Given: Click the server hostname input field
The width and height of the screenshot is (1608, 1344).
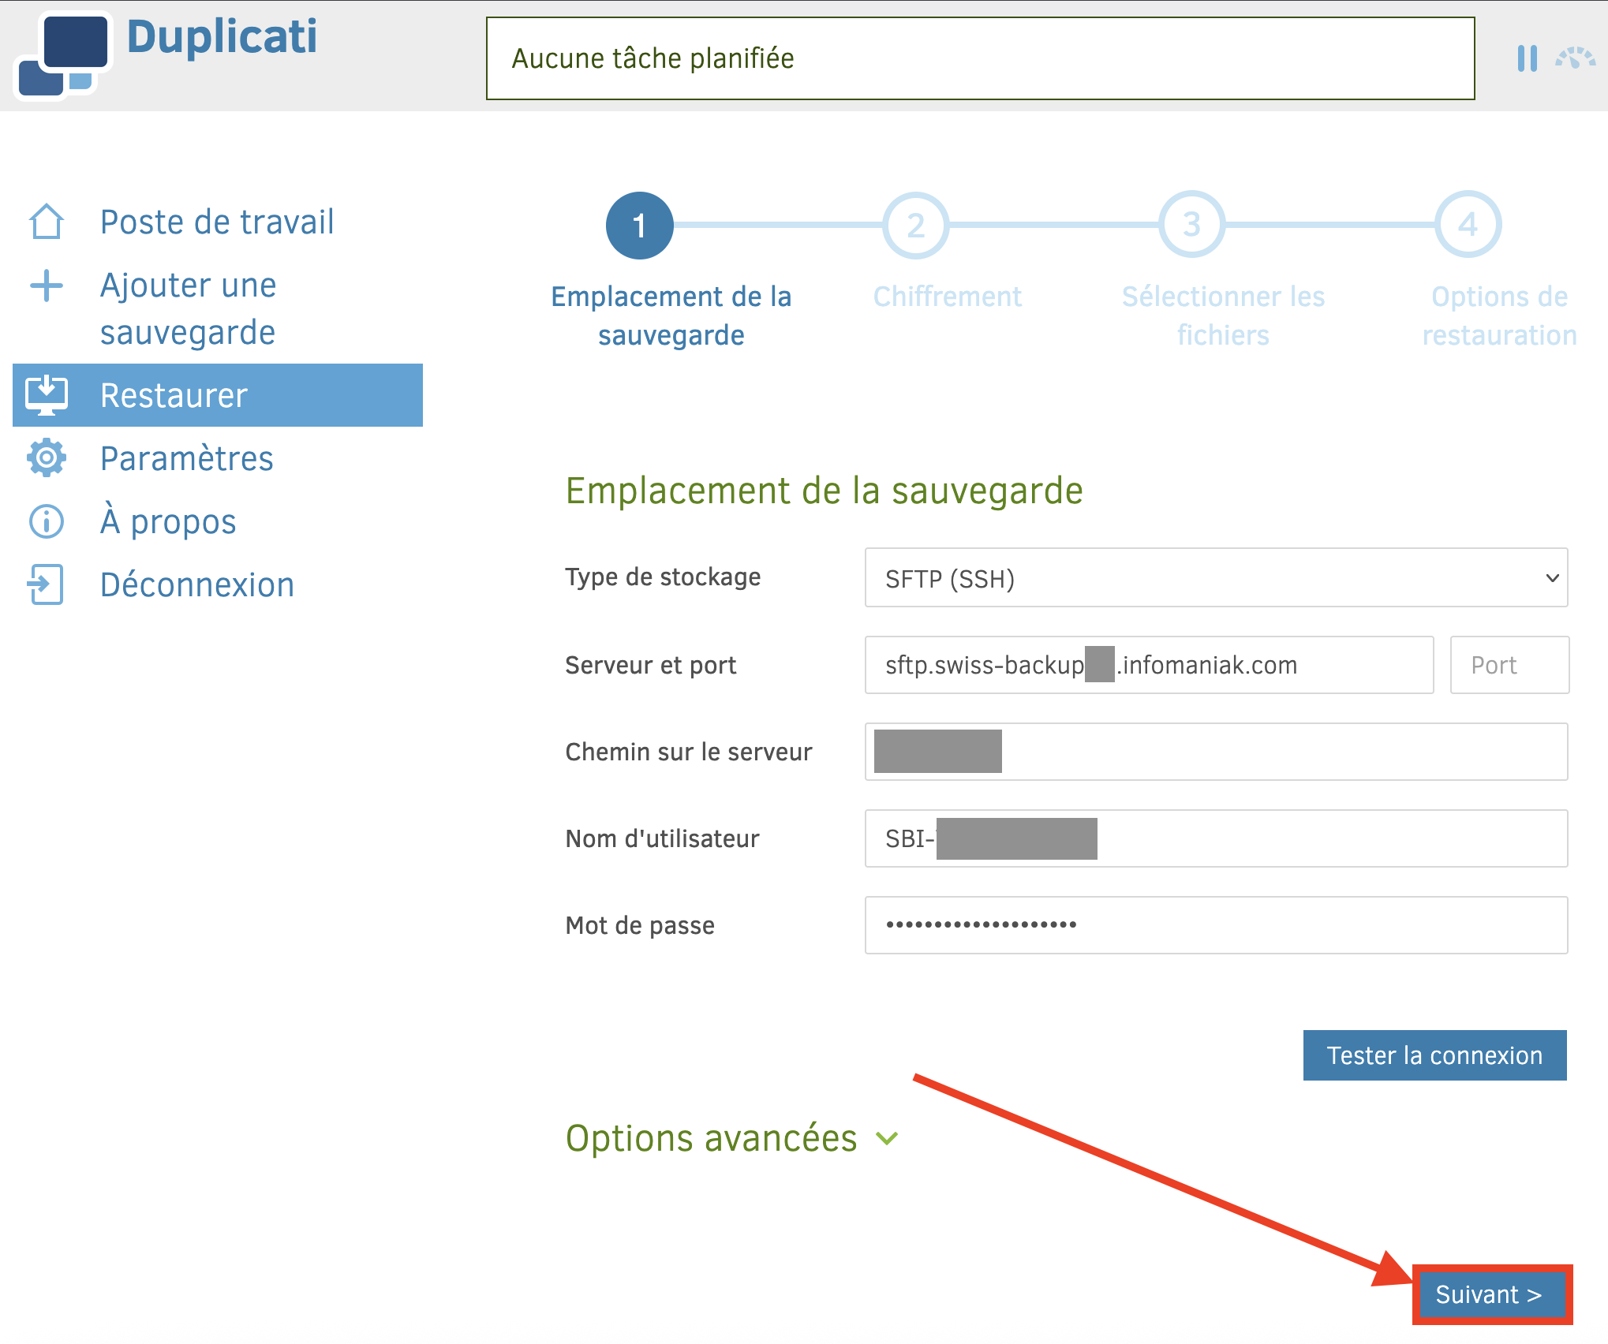Looking at the screenshot, I should tap(1149, 665).
